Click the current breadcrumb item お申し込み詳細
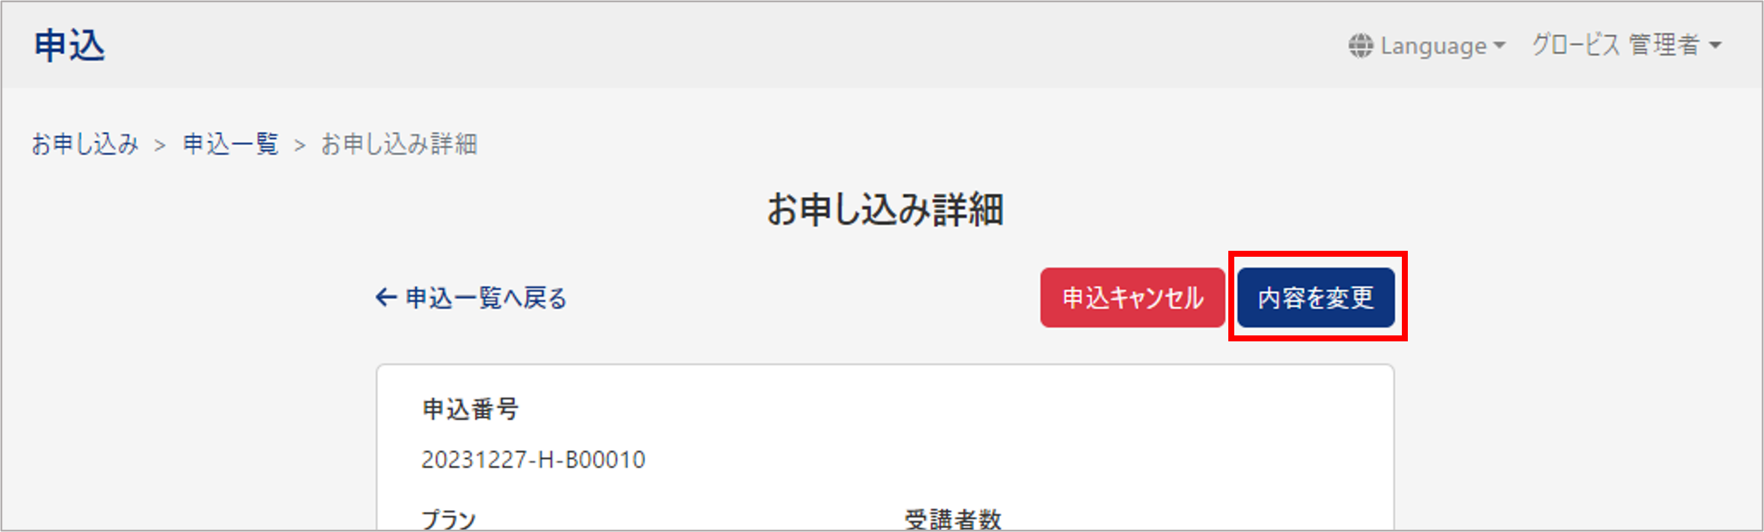 point(399,144)
